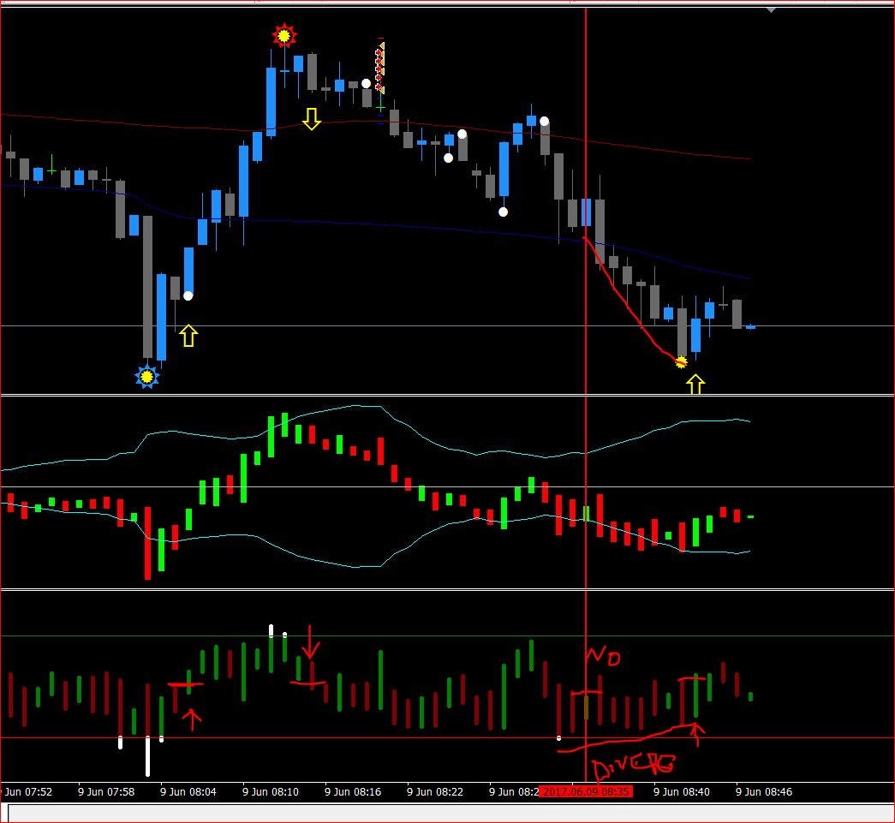Click white dot below blue candle near 08:25

point(448,158)
